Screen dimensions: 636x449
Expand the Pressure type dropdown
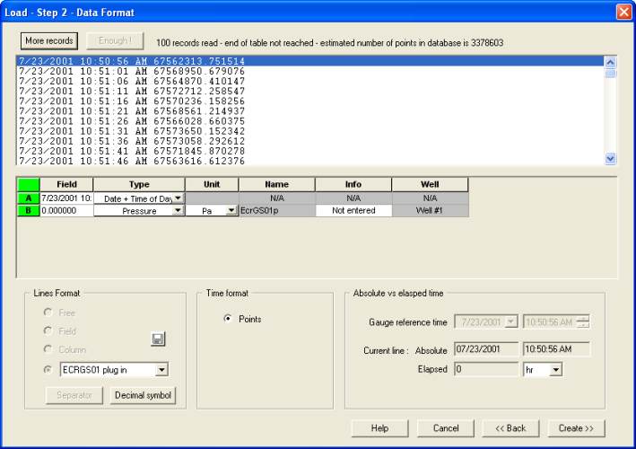pyautogui.click(x=178, y=210)
